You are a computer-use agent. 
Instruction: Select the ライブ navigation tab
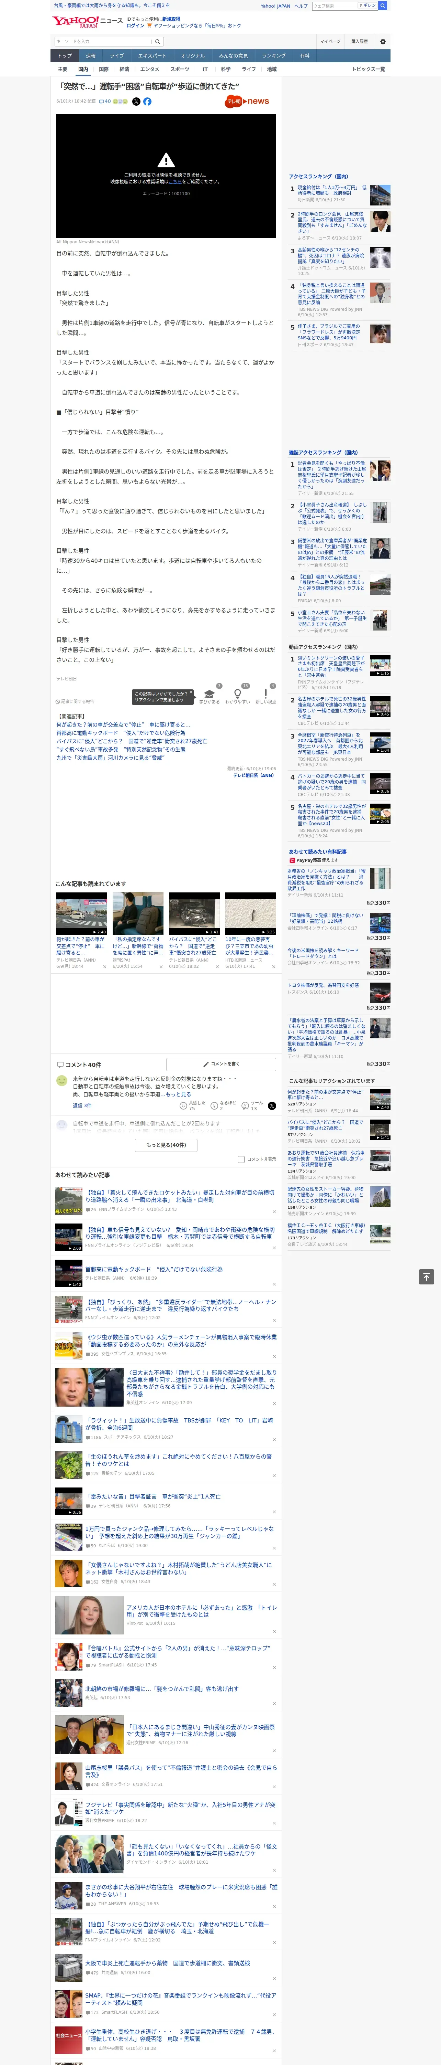pyautogui.click(x=117, y=56)
